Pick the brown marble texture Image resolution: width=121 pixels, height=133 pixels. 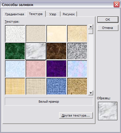57,51
